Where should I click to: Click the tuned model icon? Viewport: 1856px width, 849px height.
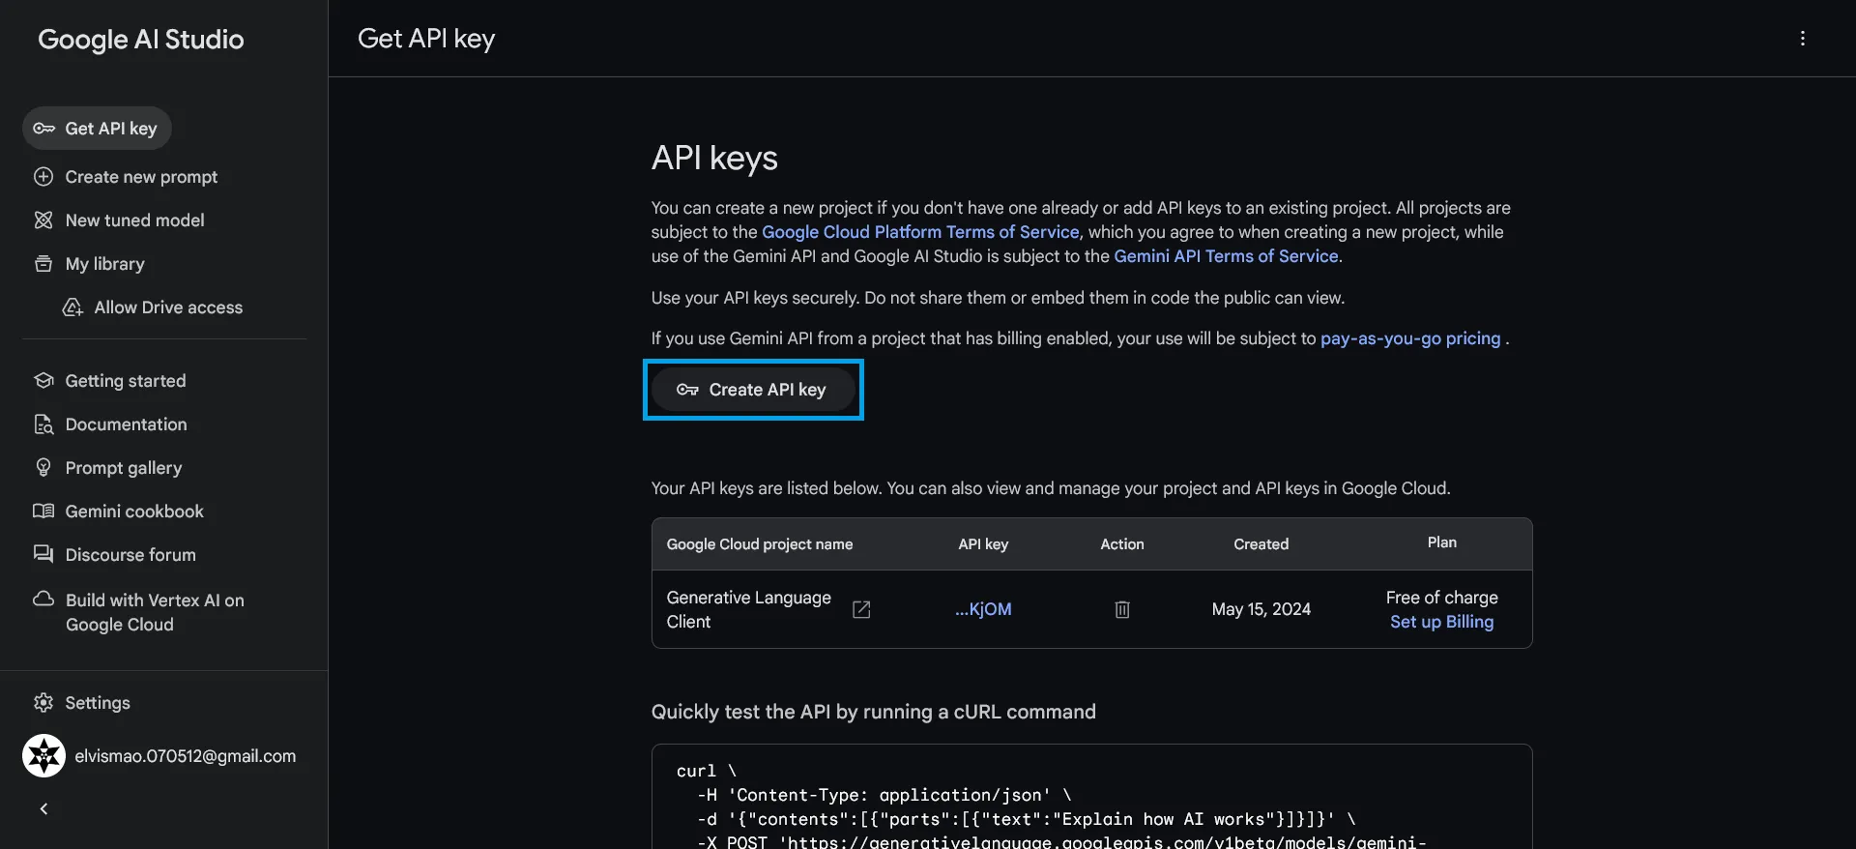[x=43, y=220]
